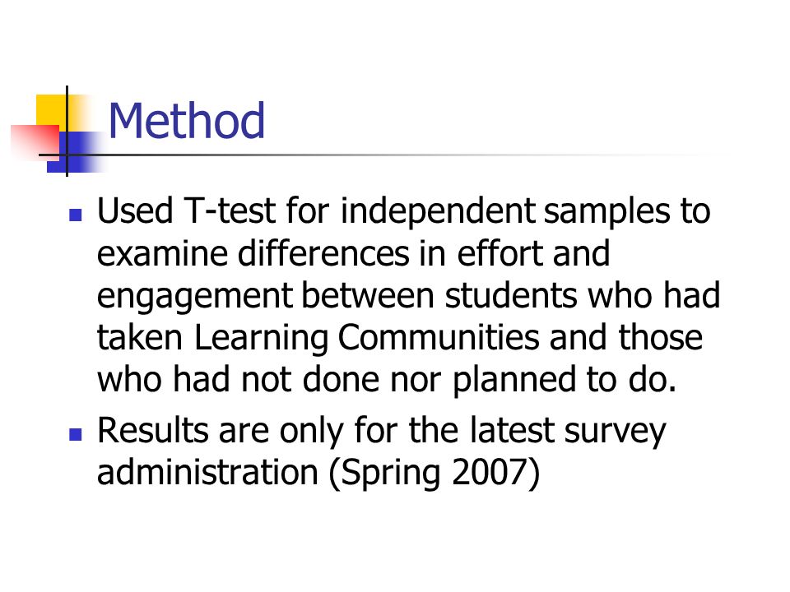Click the second blue bullet marker

point(76,434)
